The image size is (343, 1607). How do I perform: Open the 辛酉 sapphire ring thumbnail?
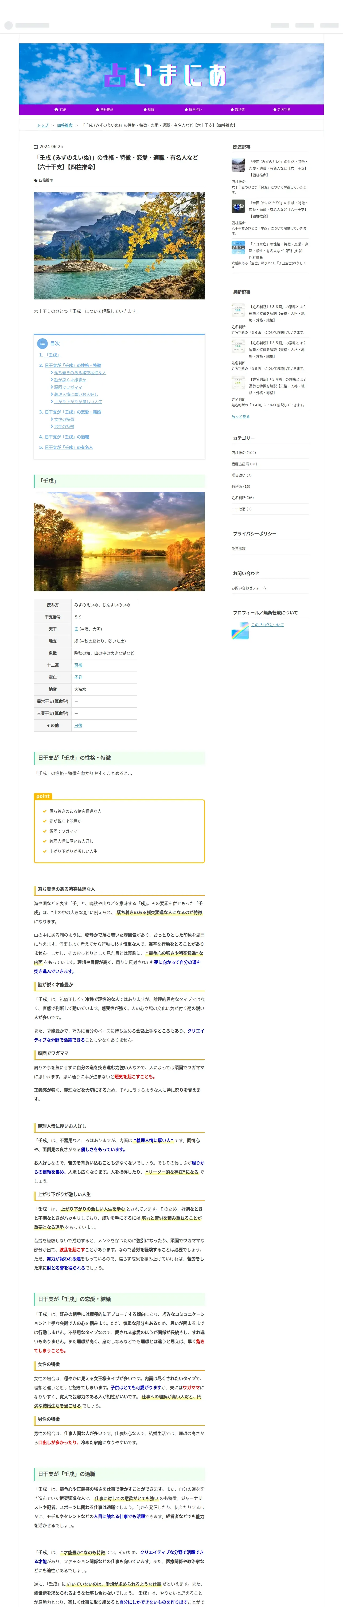pyautogui.click(x=239, y=206)
